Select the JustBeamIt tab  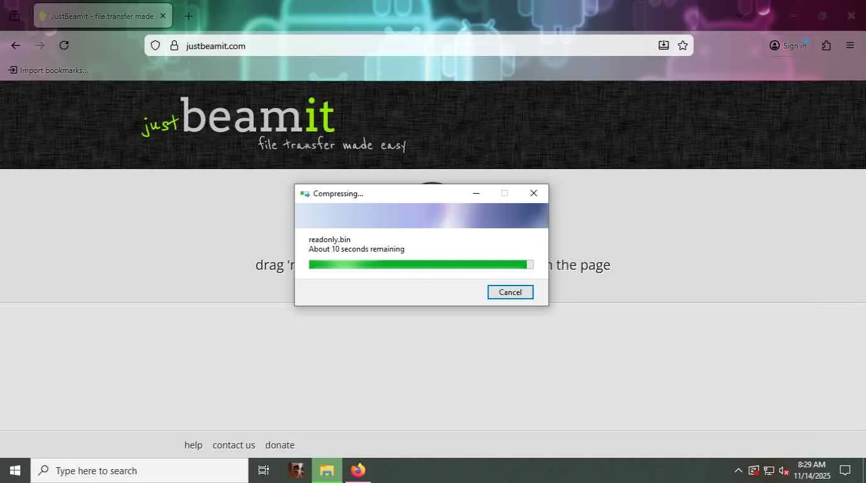click(103, 16)
